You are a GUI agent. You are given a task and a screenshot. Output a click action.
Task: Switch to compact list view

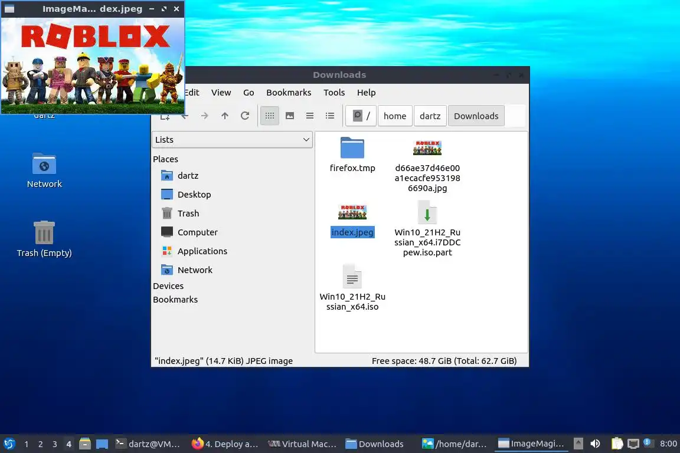tap(310, 116)
